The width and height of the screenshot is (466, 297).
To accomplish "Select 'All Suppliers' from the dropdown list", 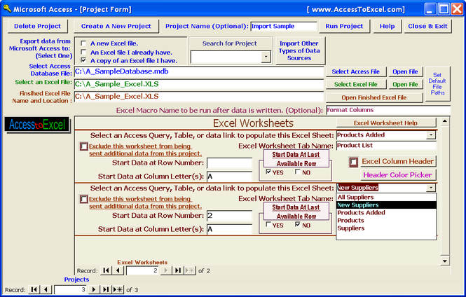I will tap(386, 198).
